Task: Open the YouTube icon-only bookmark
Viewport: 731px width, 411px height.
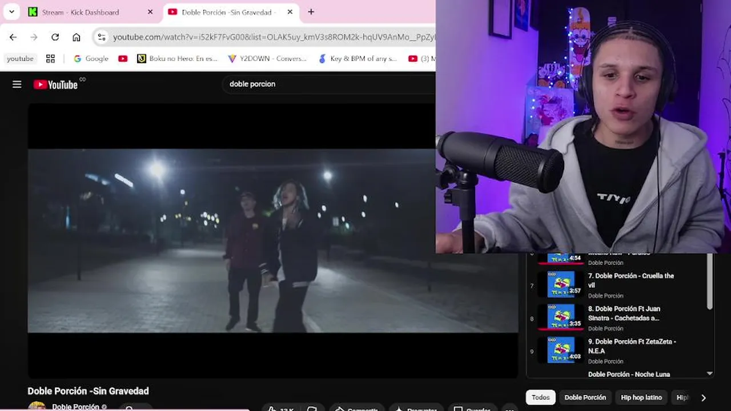Action: point(123,59)
